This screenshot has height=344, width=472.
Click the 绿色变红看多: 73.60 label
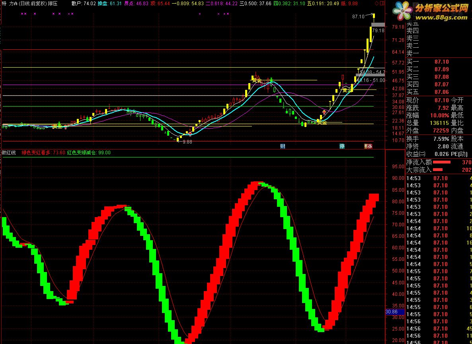(43, 152)
